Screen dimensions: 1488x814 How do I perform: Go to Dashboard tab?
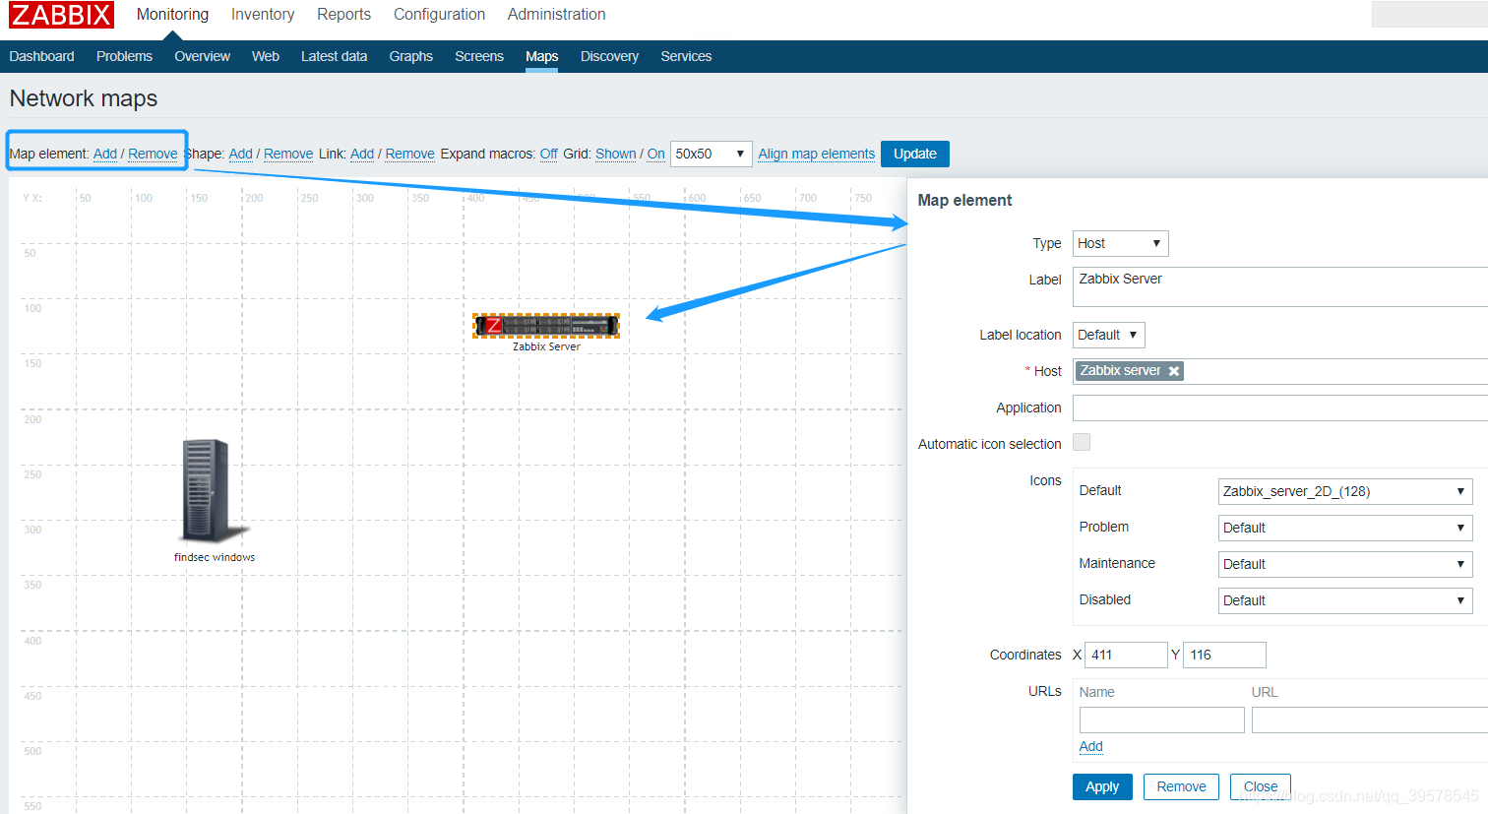pos(41,56)
